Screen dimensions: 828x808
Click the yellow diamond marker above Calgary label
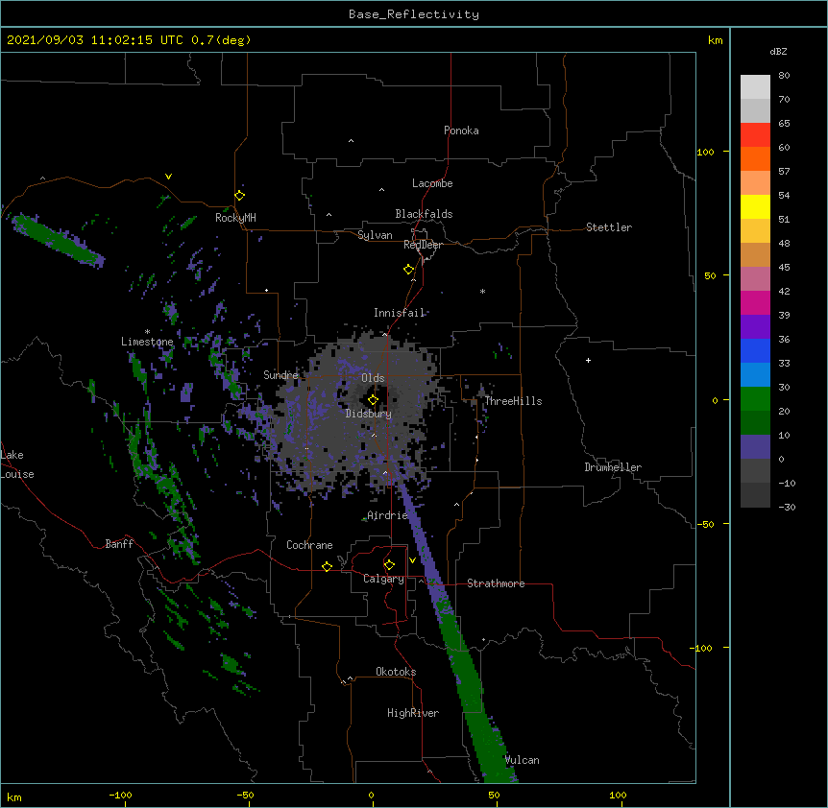tap(389, 565)
